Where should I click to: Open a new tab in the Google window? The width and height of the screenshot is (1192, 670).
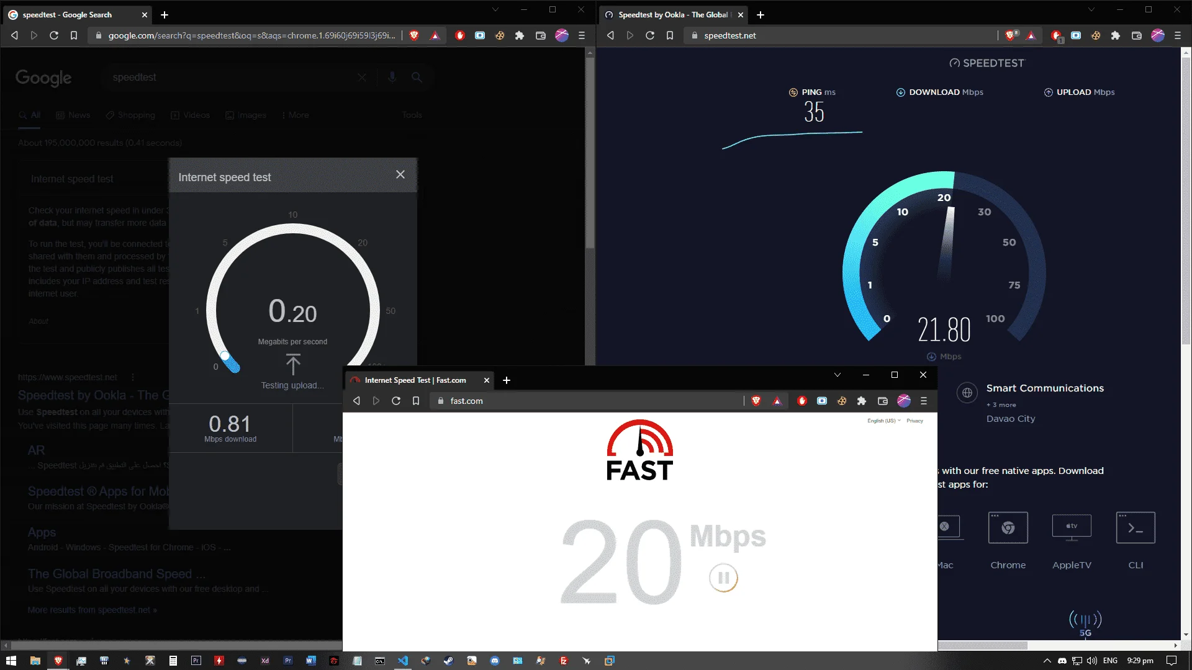pos(165,15)
